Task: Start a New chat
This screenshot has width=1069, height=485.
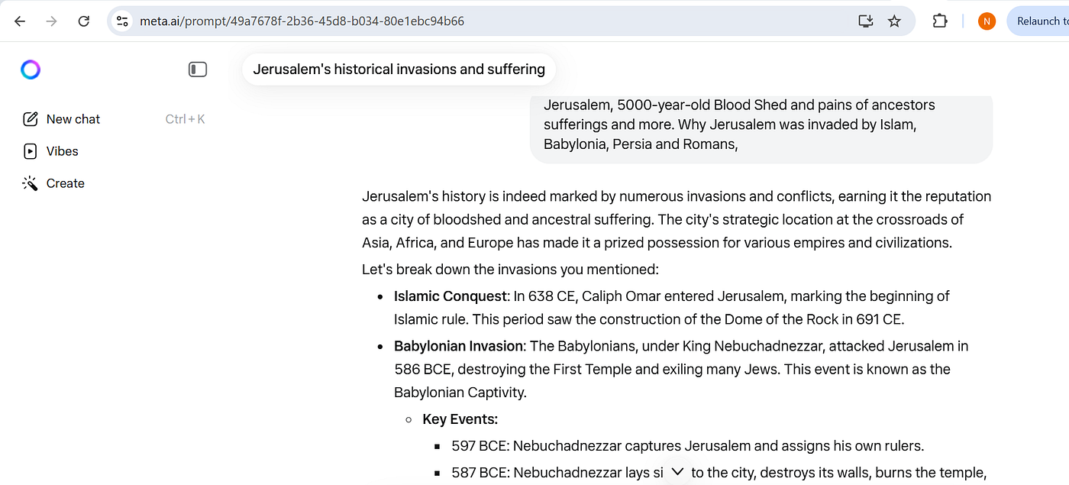Action: pyautogui.click(x=73, y=119)
